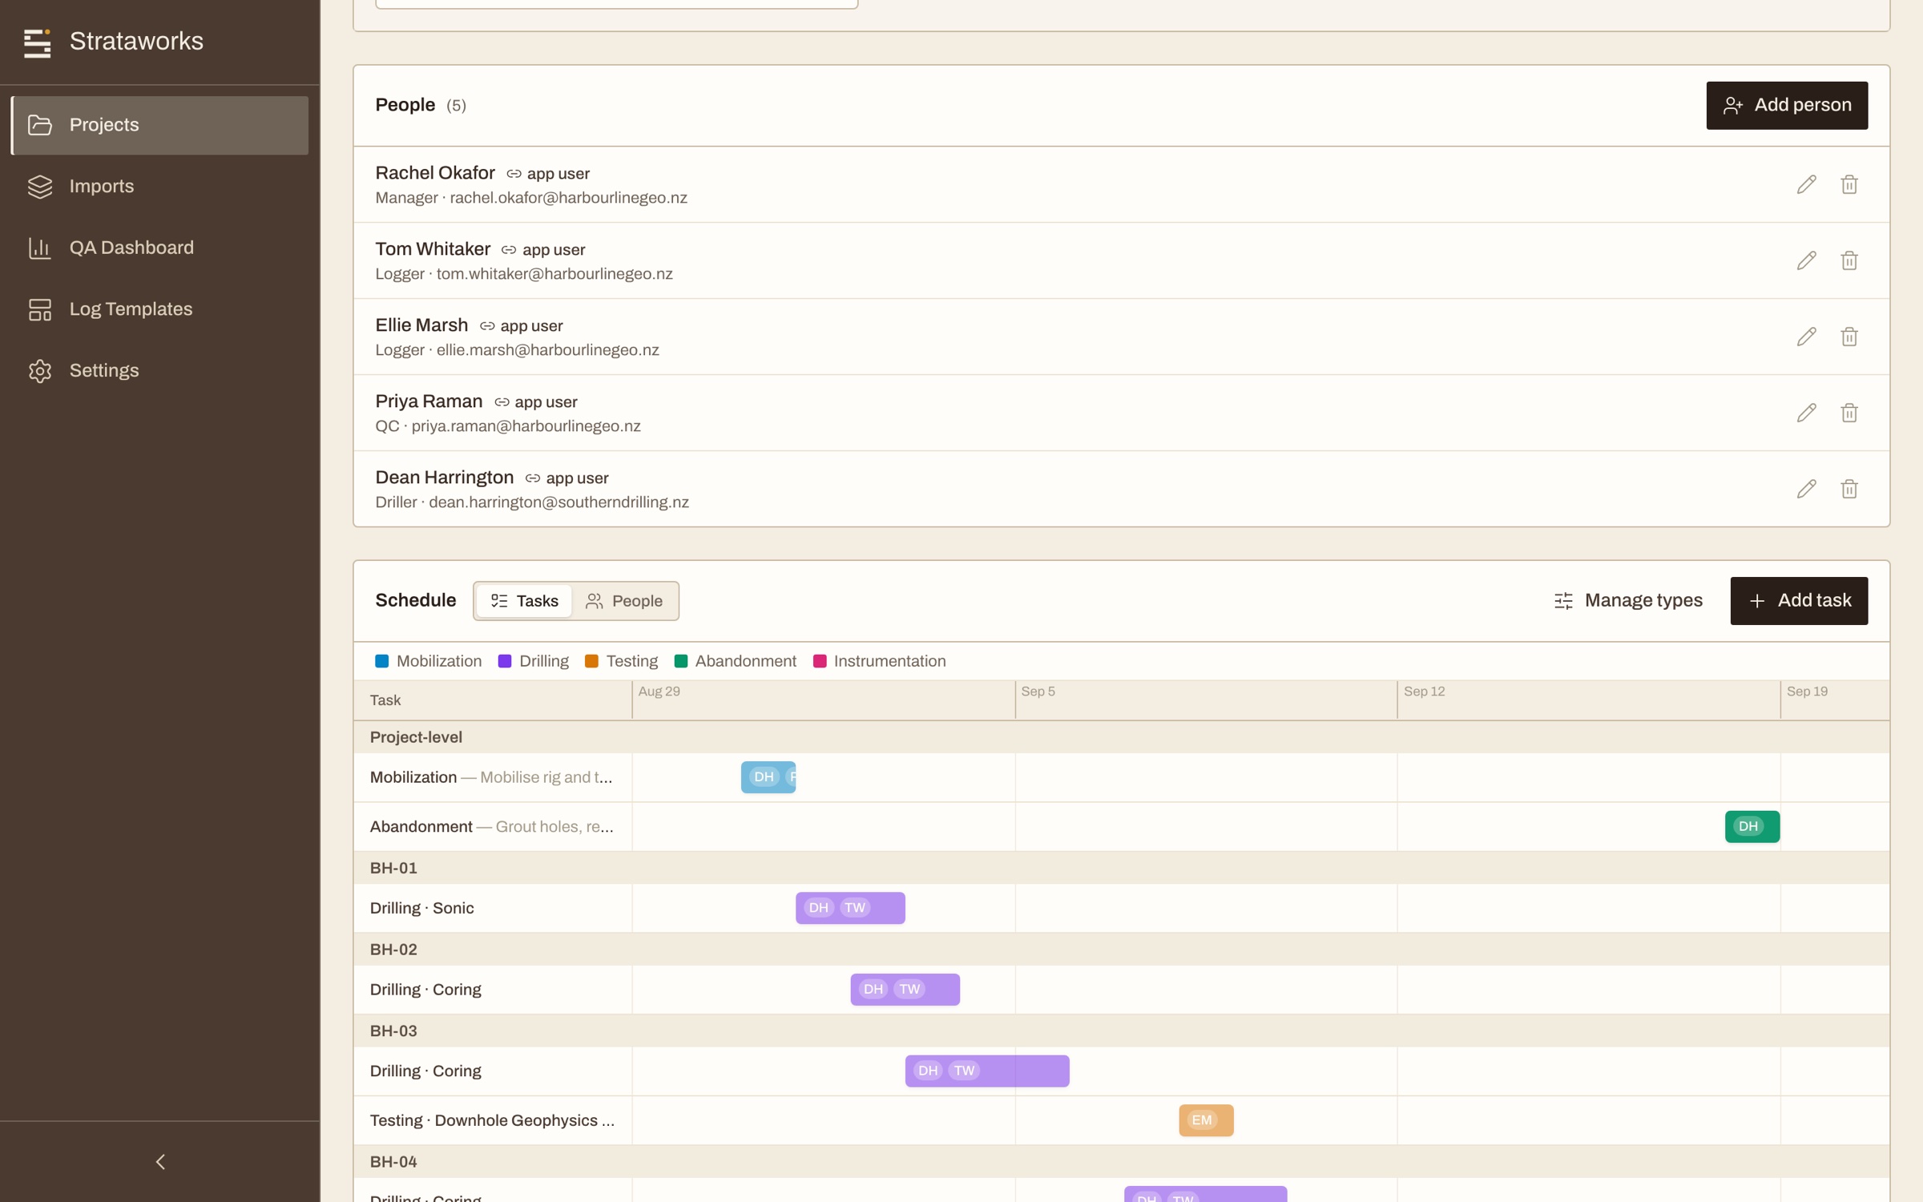Edit Tom Whitaker with the pencil icon
Screen dimensions: 1923x1202
click(x=1806, y=260)
